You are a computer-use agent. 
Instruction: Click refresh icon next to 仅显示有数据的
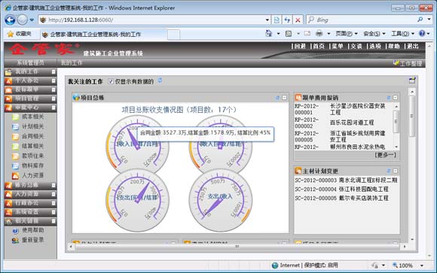(x=160, y=81)
